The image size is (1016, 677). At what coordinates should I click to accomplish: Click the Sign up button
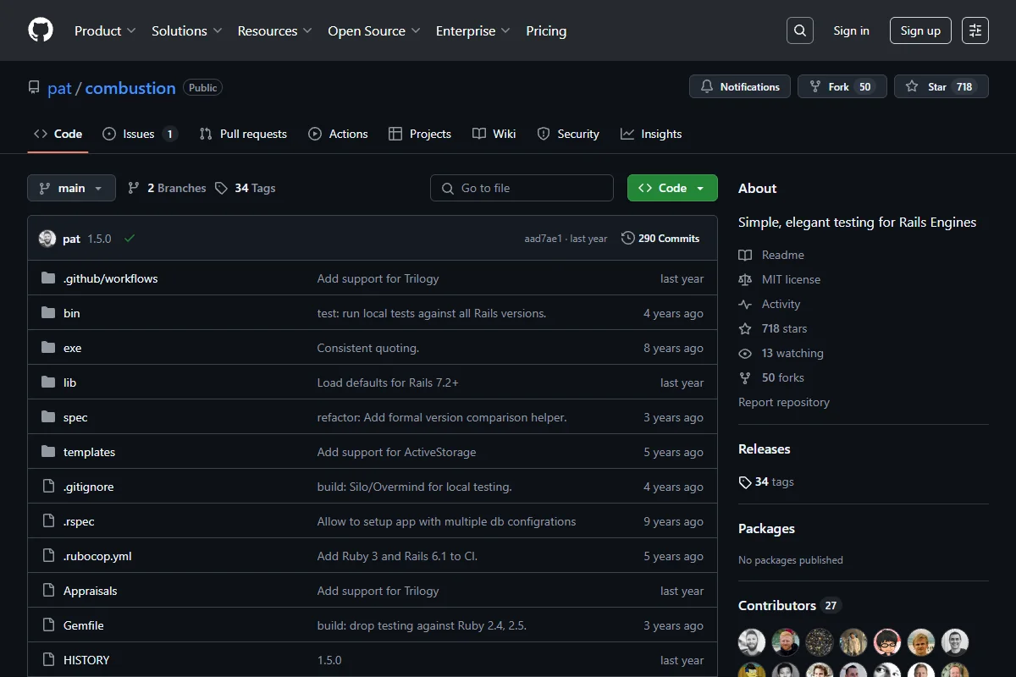[920, 30]
